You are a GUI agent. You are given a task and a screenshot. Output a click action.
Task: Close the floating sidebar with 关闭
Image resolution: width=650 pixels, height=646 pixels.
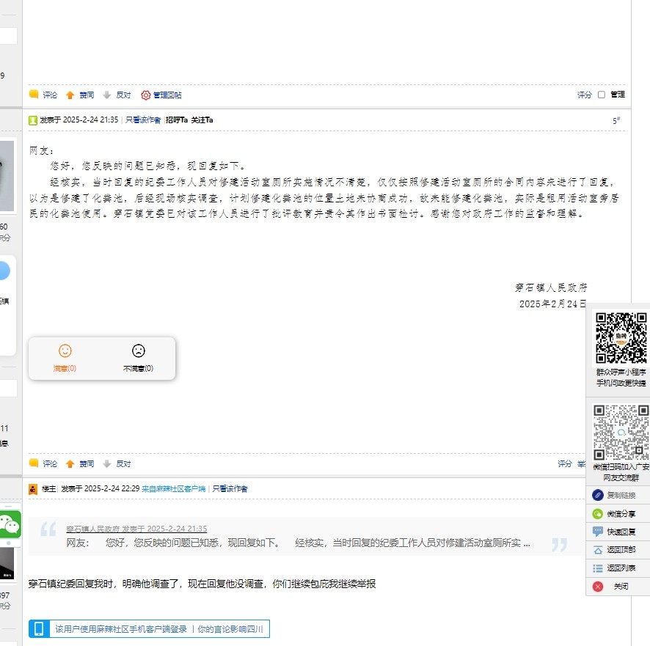click(x=598, y=587)
